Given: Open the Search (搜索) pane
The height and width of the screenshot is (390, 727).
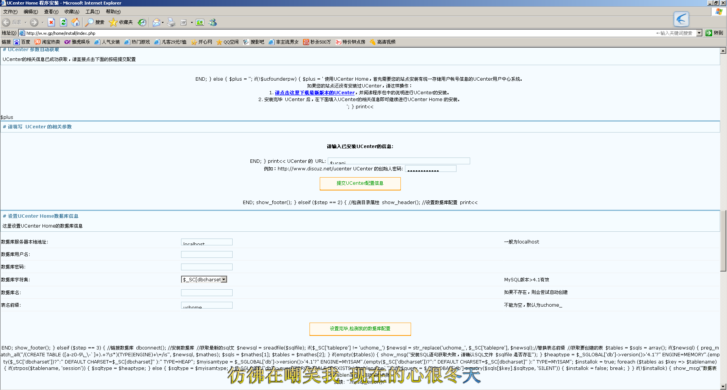Looking at the screenshot, I should tap(95, 22).
